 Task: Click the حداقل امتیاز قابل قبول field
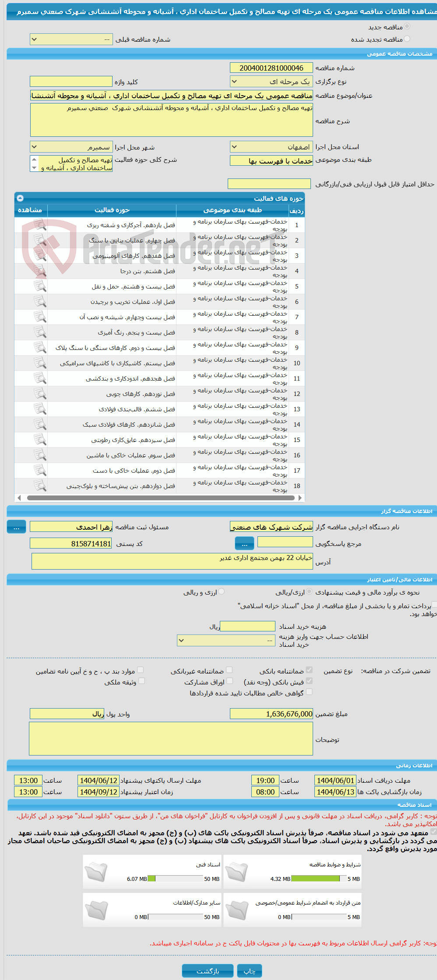pyautogui.click(x=269, y=184)
